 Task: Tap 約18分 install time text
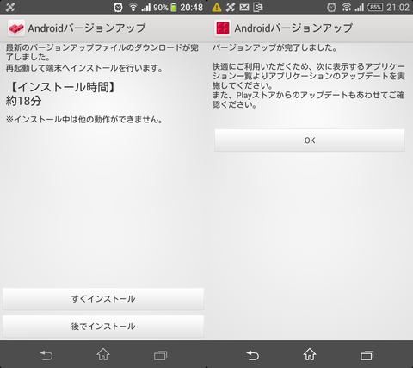click(23, 101)
